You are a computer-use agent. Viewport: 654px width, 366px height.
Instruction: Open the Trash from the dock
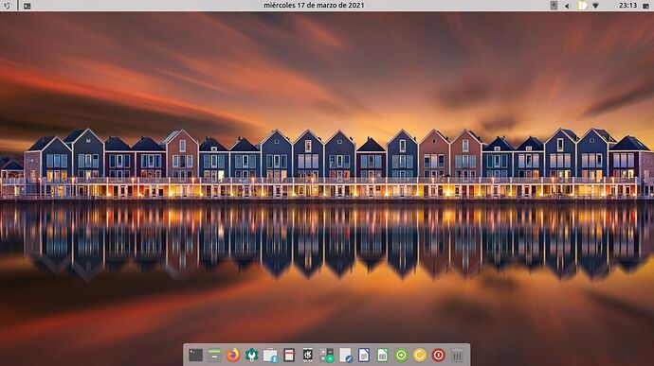click(457, 356)
